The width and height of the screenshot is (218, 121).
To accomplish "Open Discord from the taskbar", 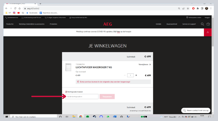I will [101, 117].
